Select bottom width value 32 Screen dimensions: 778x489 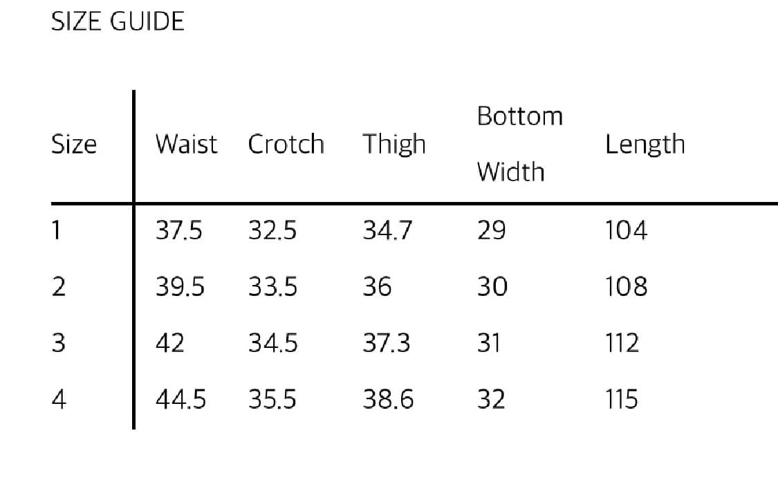pyautogui.click(x=491, y=399)
